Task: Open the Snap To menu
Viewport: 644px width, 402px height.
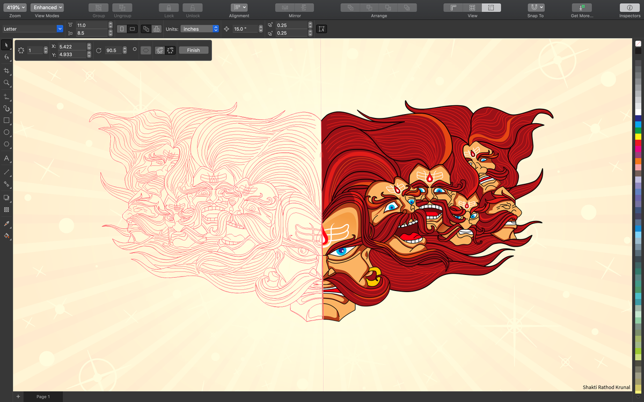Action: pos(535,7)
